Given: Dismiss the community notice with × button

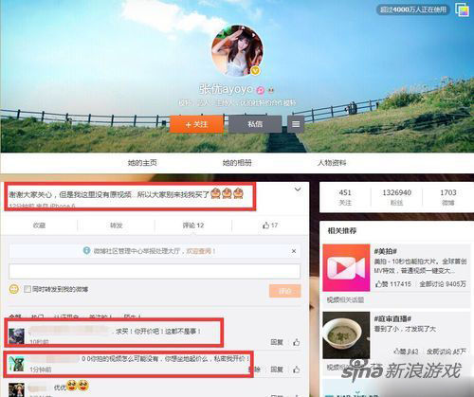Looking at the screenshot, I should point(294,251).
